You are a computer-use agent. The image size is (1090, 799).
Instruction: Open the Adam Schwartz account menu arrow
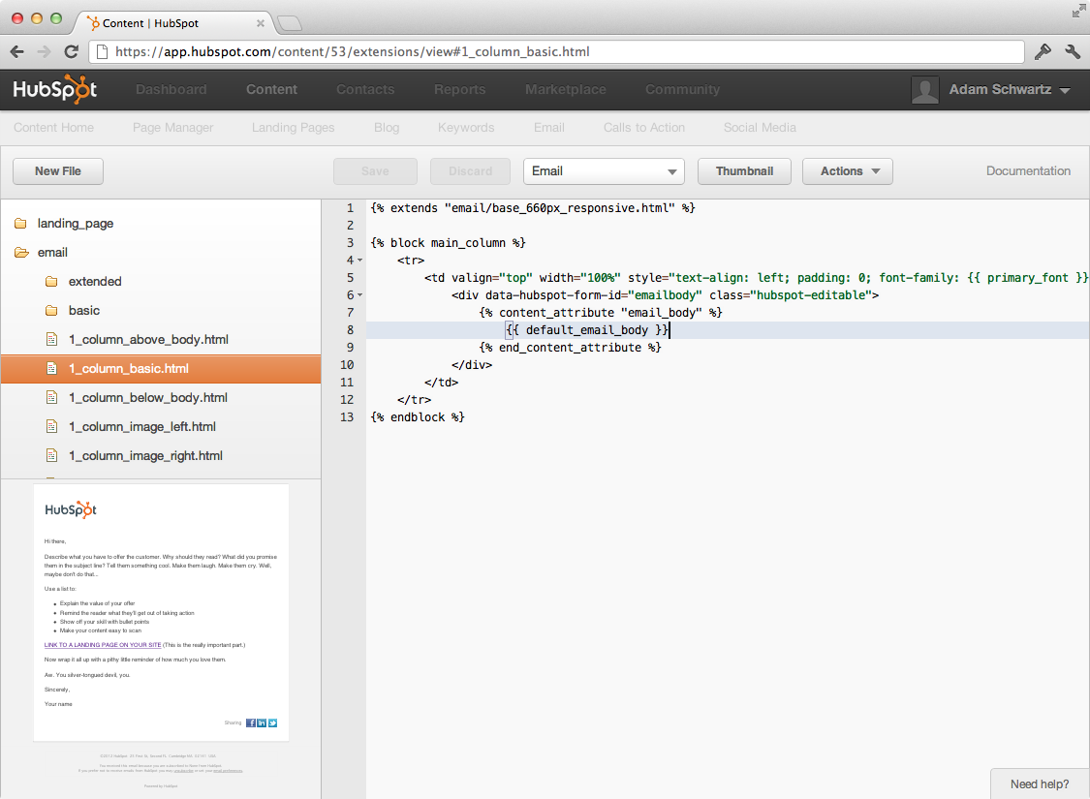pyautogui.click(x=1065, y=90)
